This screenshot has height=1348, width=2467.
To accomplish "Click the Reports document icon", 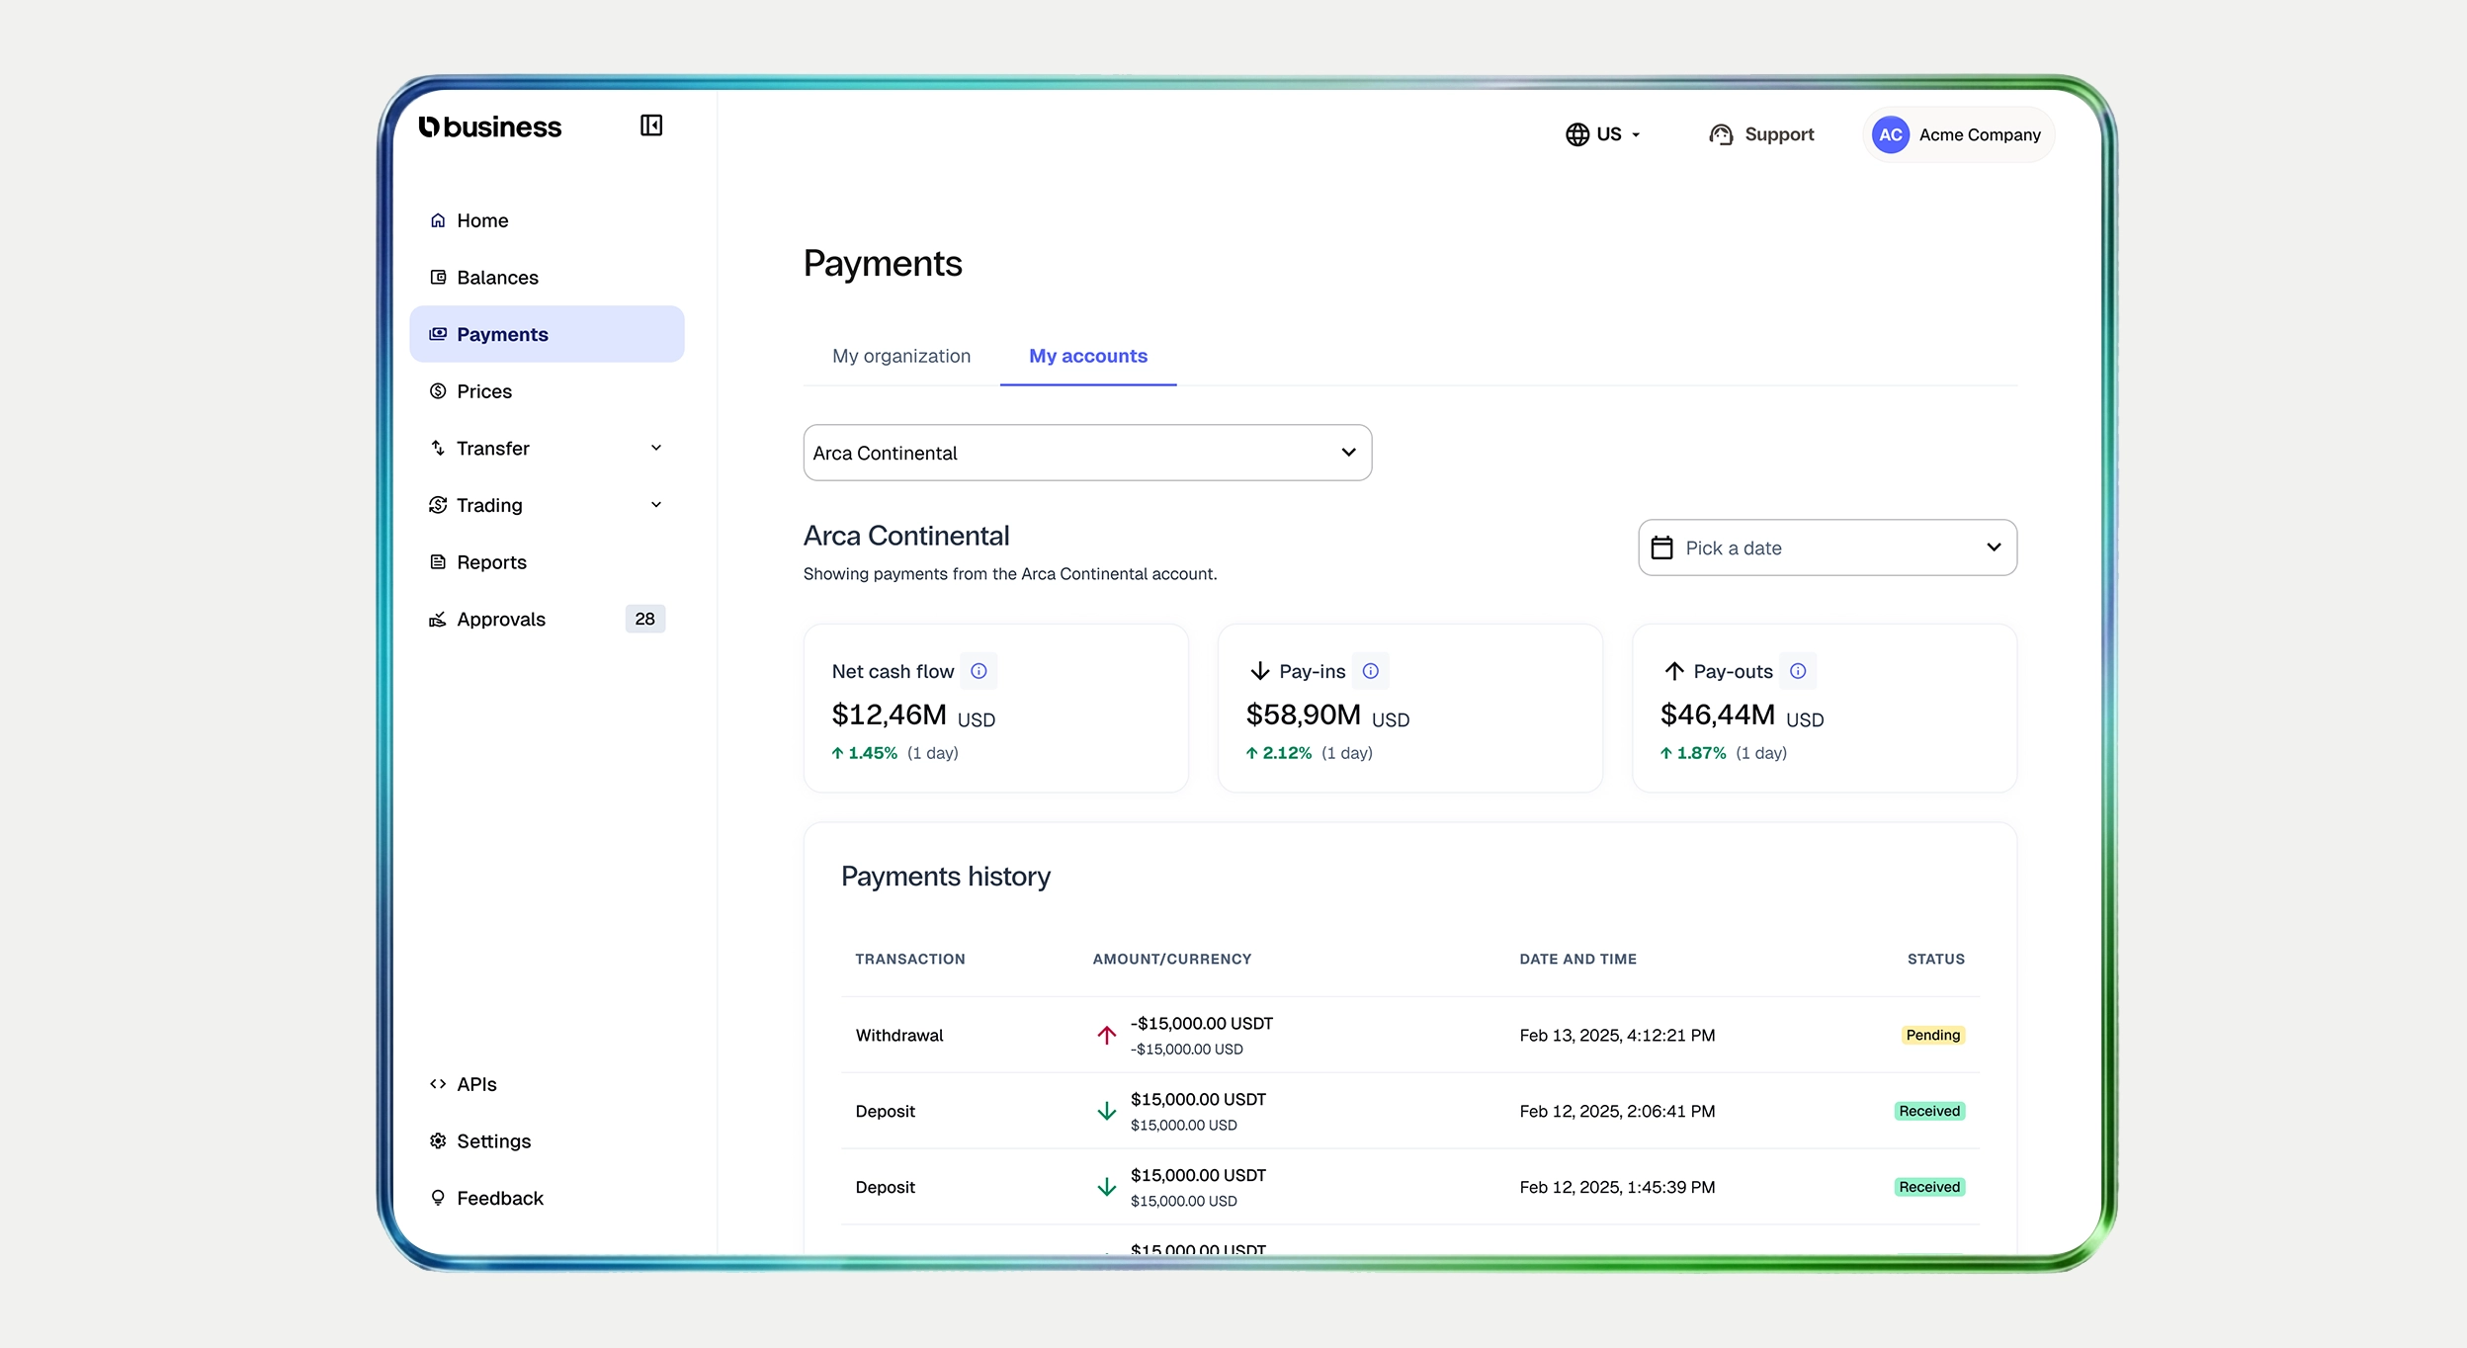I will point(438,562).
